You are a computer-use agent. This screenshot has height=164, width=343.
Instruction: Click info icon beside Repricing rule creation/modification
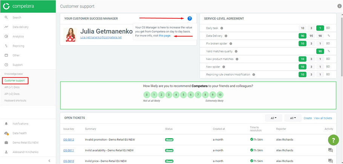pos(254,74)
